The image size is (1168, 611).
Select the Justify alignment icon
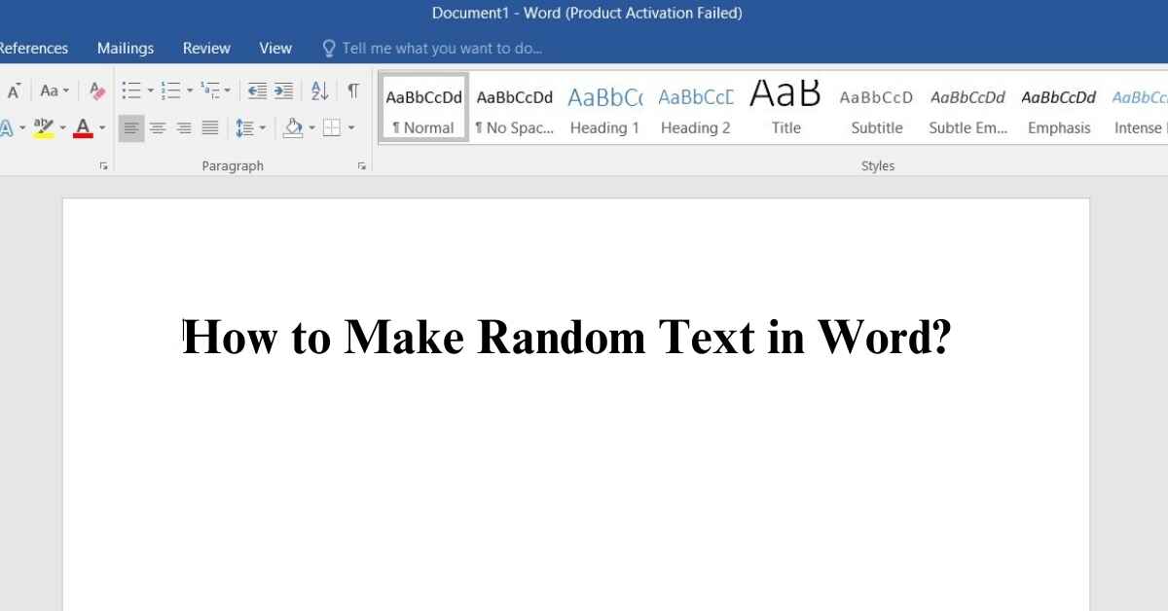click(209, 127)
